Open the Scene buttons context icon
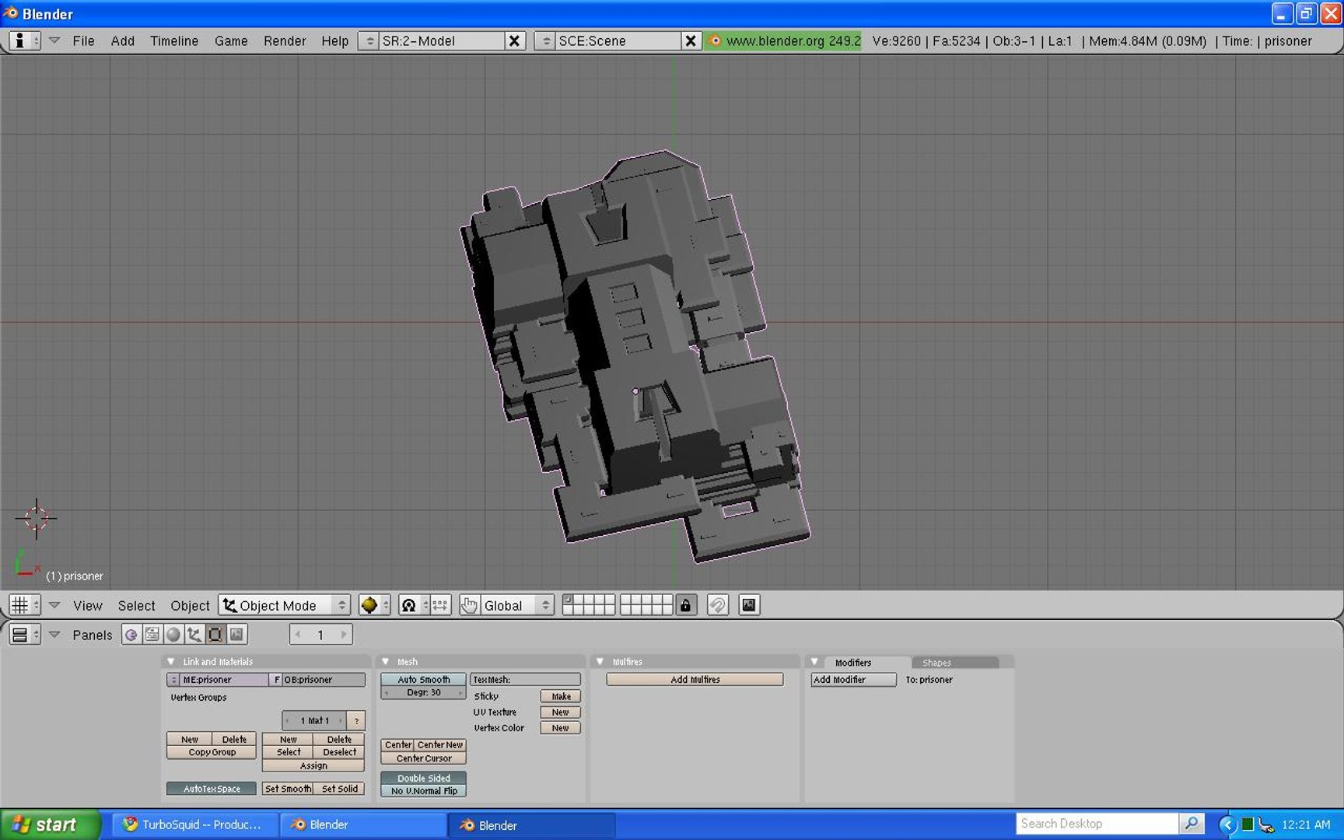This screenshot has width=1344, height=840. click(236, 635)
